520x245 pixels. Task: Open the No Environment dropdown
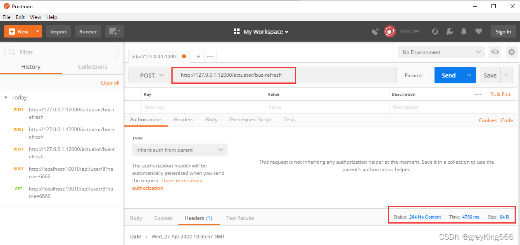(441, 52)
